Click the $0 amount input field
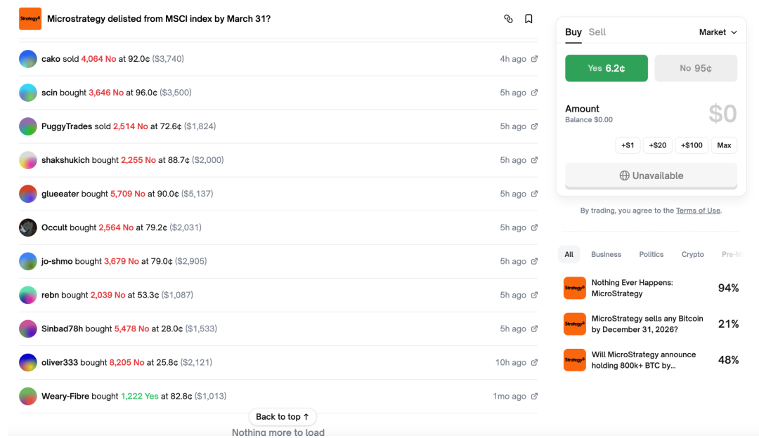759x438 pixels. click(722, 114)
